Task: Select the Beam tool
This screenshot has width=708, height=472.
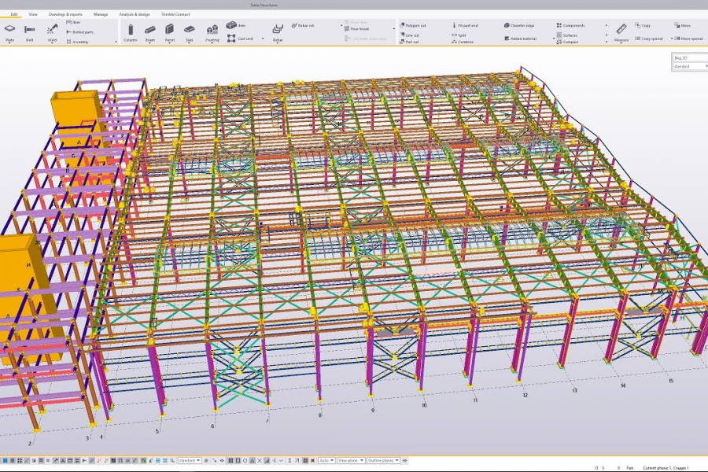Action: [149, 31]
